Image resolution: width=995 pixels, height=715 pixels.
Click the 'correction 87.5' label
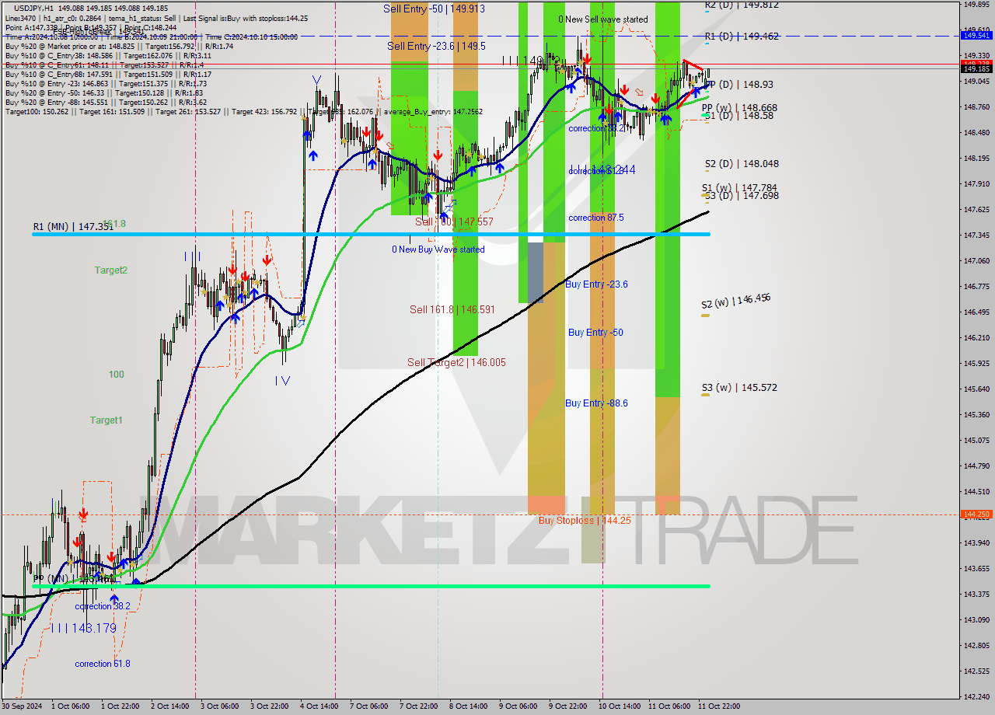click(596, 218)
